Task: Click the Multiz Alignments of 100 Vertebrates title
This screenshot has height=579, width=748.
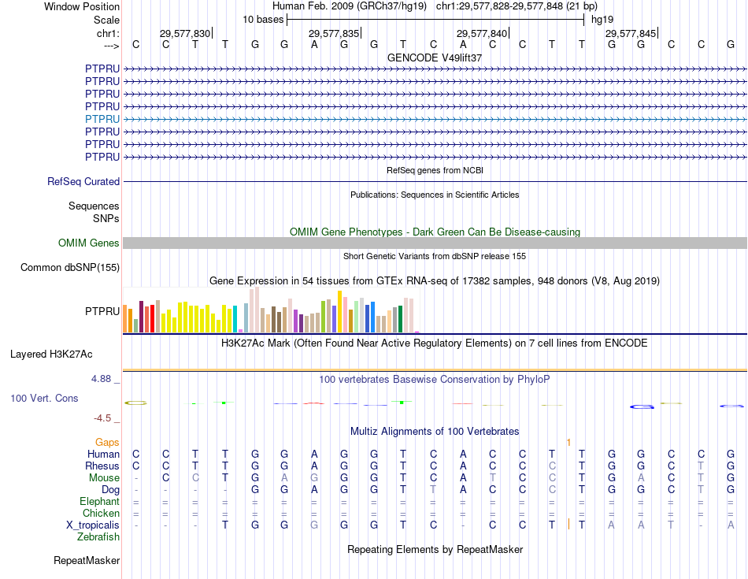Action: (x=435, y=431)
